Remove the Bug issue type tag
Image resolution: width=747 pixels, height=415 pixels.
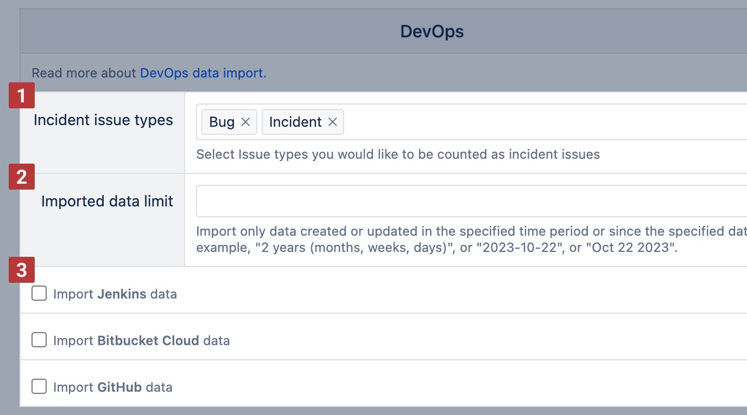tap(245, 122)
